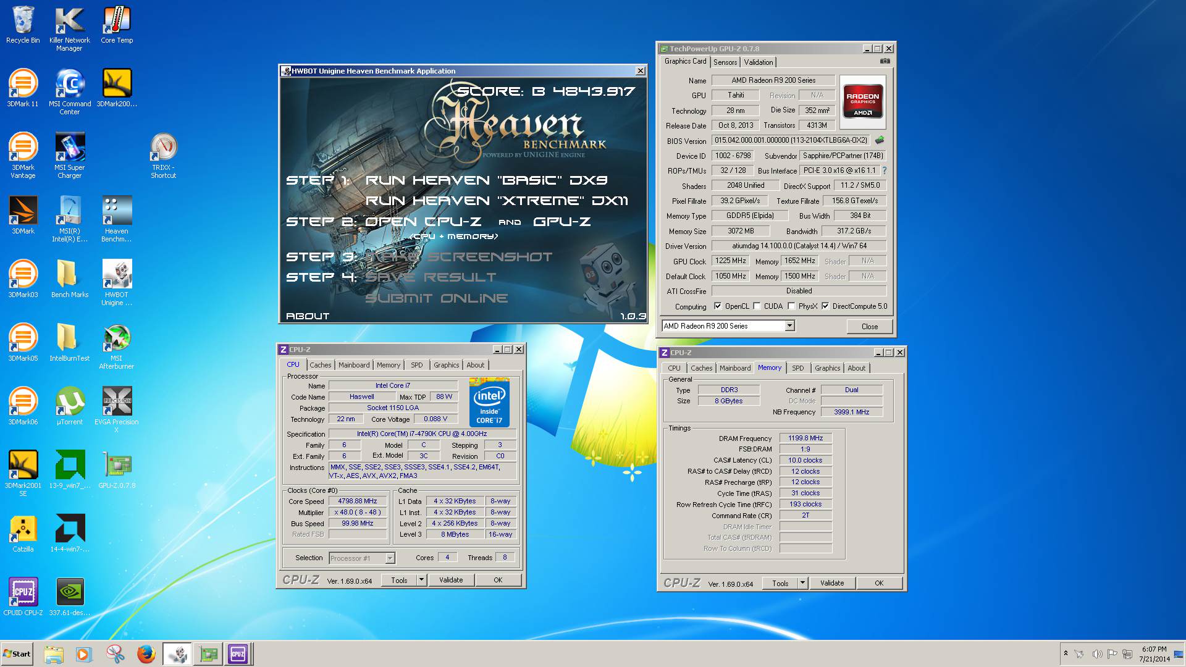Click Validate in left CPU-Z window
The height and width of the screenshot is (667, 1186).
click(x=451, y=580)
